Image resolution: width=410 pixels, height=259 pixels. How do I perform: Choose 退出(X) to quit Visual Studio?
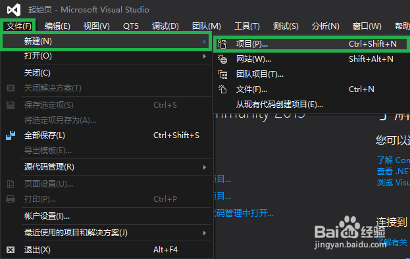point(106,250)
